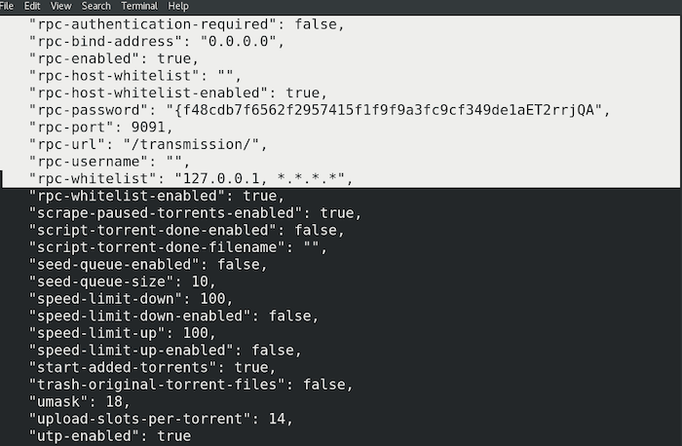Image resolution: width=682 pixels, height=446 pixels.
Task: Click the utp-enabled true value
Action: click(x=174, y=436)
